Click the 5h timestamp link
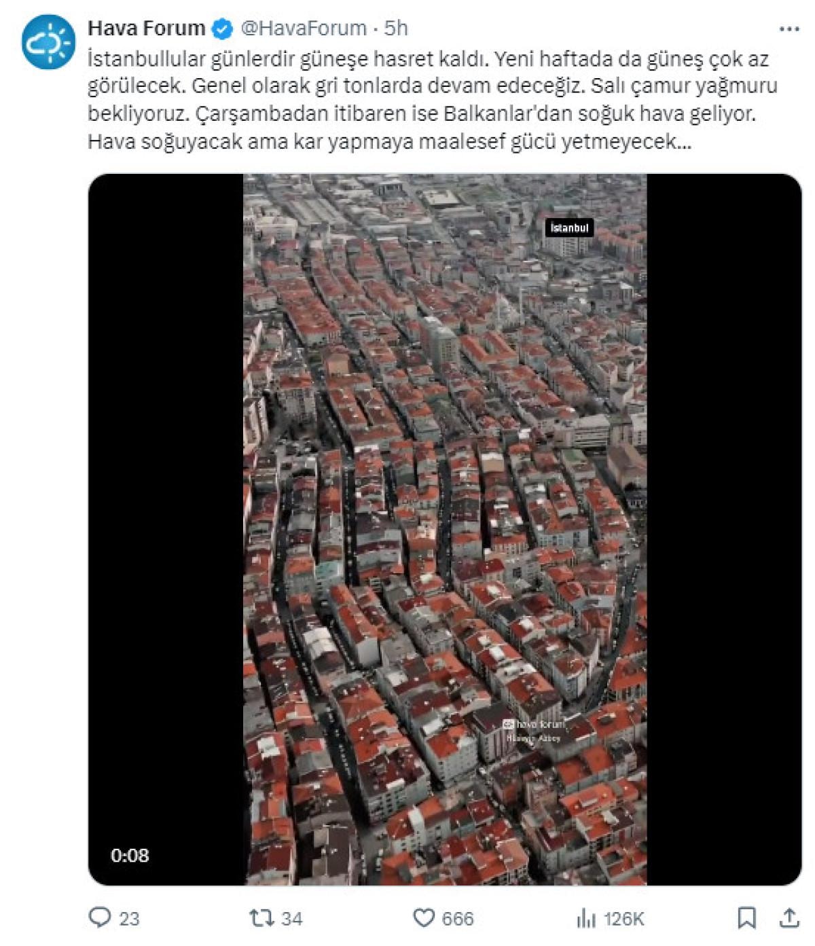This screenshot has height=946, width=815. [396, 28]
